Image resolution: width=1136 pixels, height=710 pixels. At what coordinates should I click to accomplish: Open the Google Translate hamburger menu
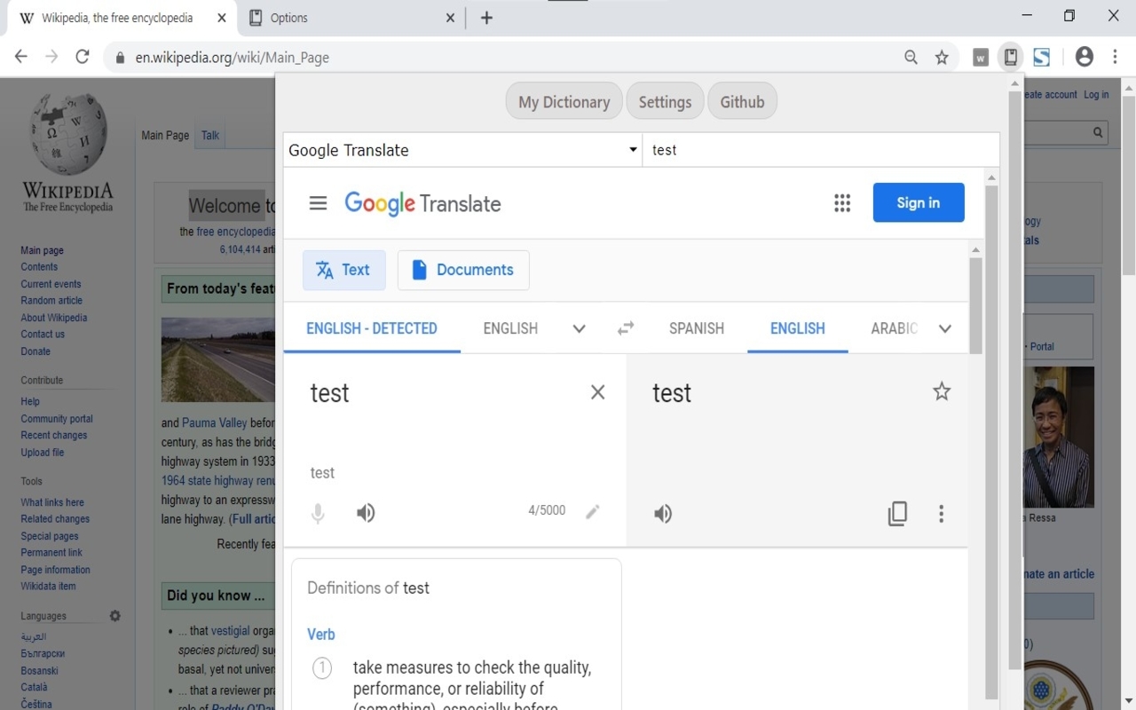pos(318,203)
